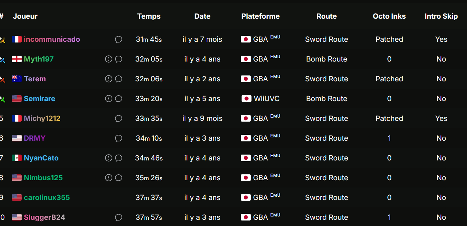Click the info circle icon for NyanCato

click(109, 158)
